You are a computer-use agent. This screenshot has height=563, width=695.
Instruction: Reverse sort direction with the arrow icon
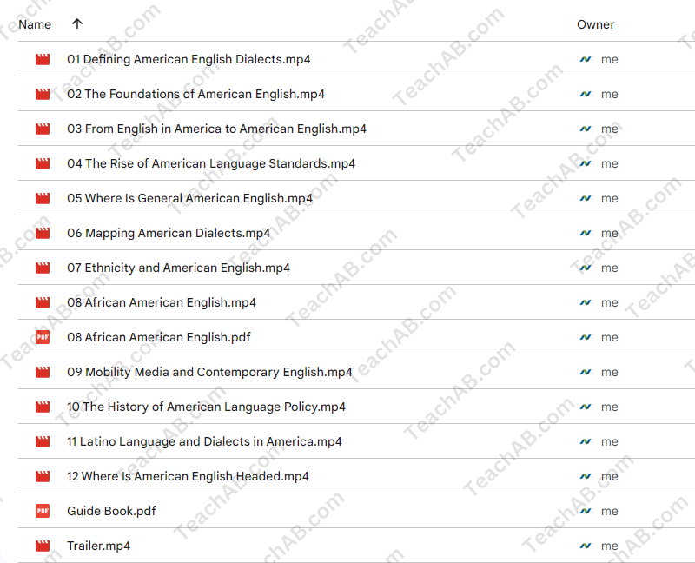tap(77, 23)
